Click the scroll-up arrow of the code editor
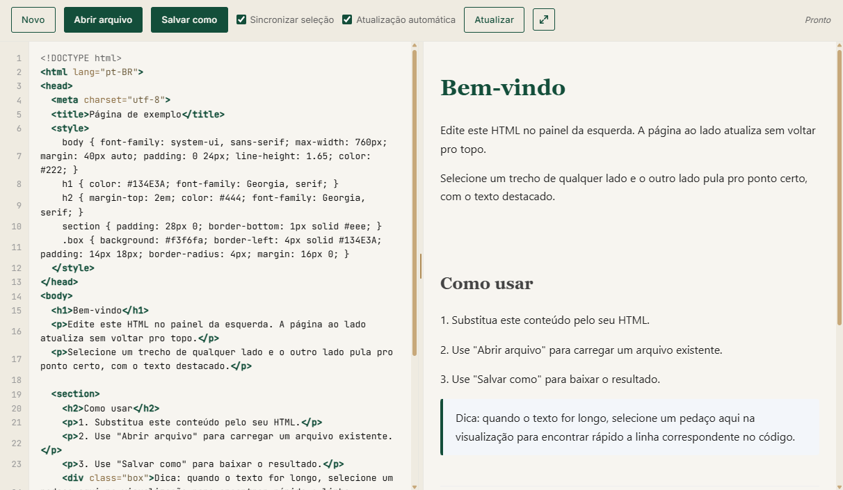 point(415,46)
